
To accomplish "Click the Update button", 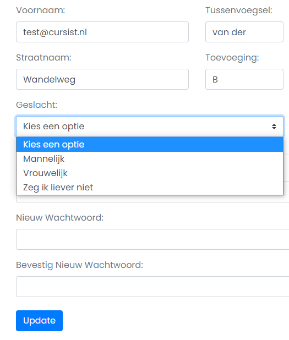I will [39, 321].
